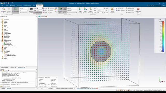Switch to the Simulation ribbon tab
This screenshot has height=93, width=166.
(19, 6)
